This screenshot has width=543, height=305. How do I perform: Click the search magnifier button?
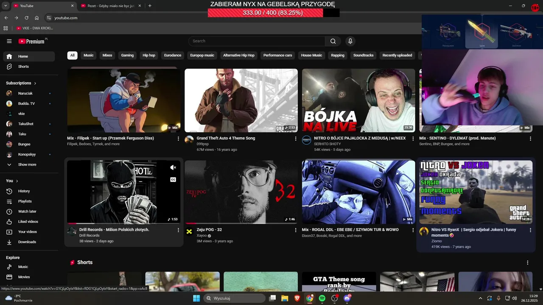333,41
